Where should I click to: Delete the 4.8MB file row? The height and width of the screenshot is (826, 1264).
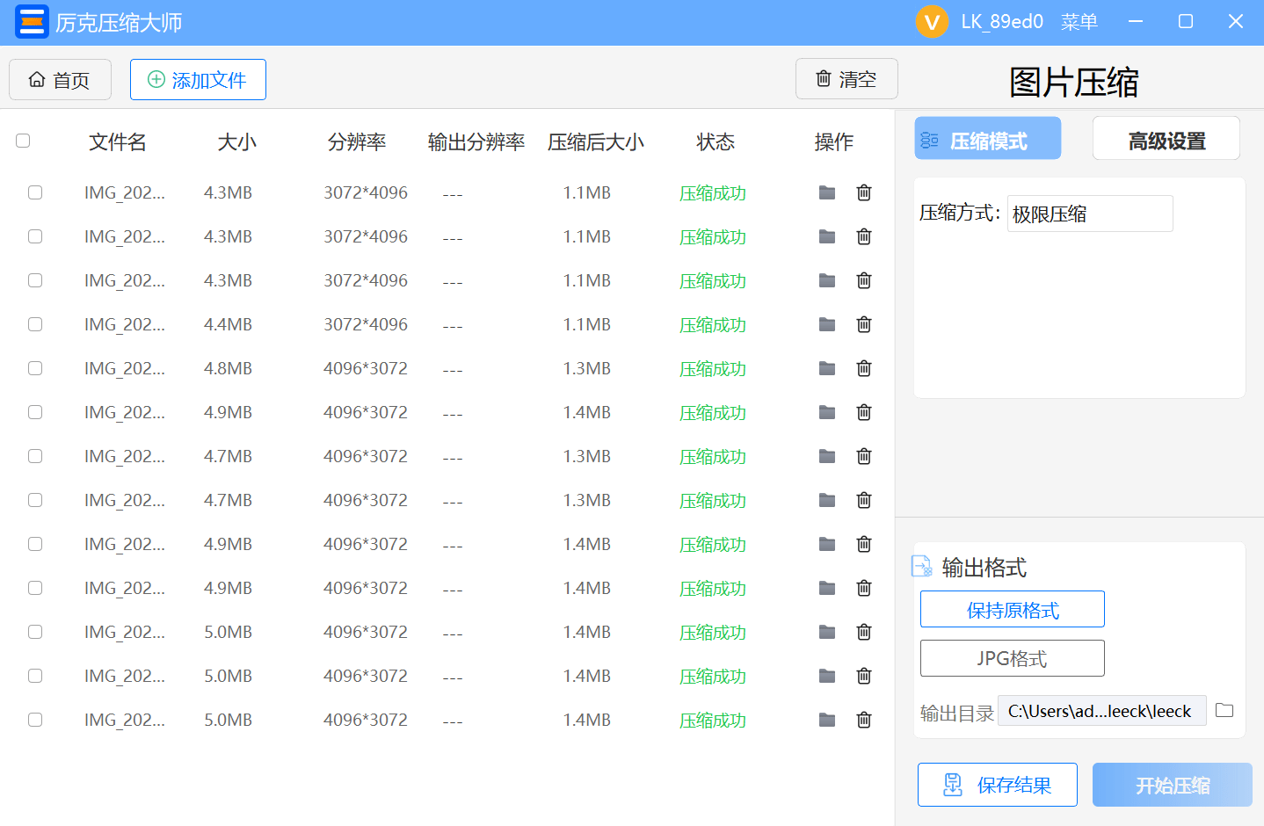[x=864, y=368]
